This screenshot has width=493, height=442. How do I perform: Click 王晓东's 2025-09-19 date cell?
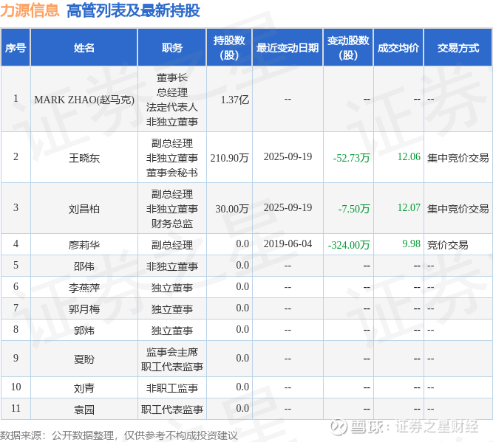[288, 156]
